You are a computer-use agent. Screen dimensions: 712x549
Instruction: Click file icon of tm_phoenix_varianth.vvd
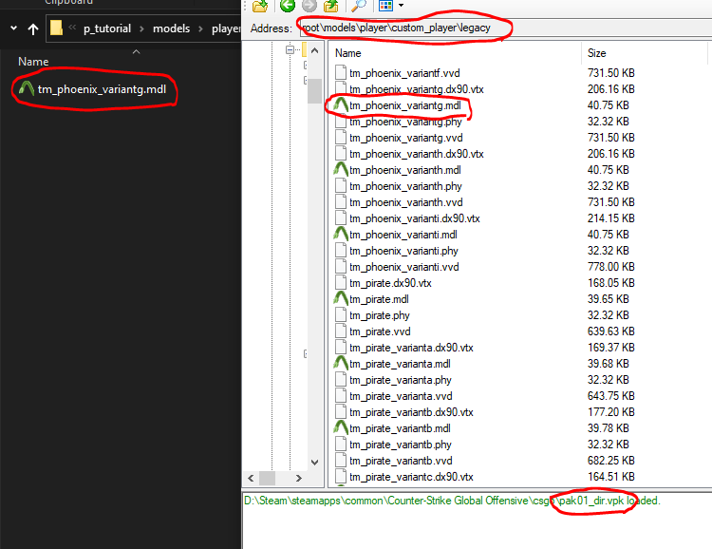coord(341,202)
